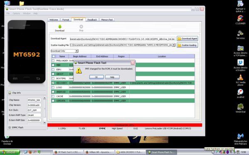Click the EMMC status bar entry
249x155 pixels.
coord(102,129)
